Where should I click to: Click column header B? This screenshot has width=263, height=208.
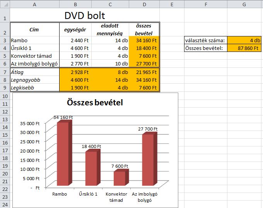[75, 4]
